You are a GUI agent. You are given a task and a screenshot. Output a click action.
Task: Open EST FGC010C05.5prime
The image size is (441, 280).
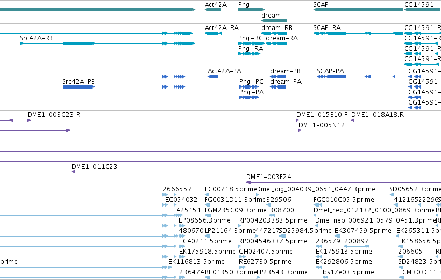[344, 200]
